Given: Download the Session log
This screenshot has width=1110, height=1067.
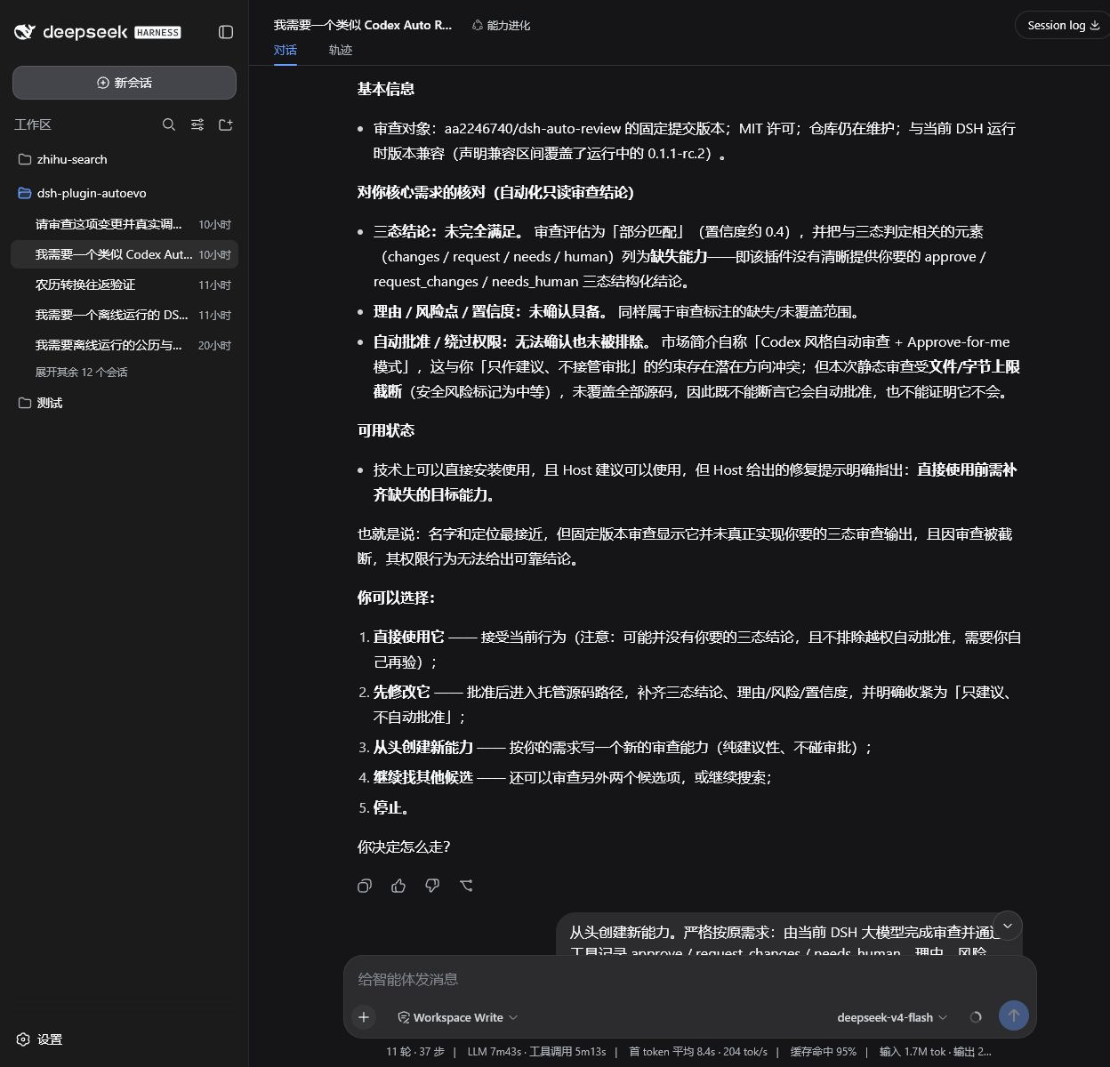Looking at the screenshot, I should 1064,25.
